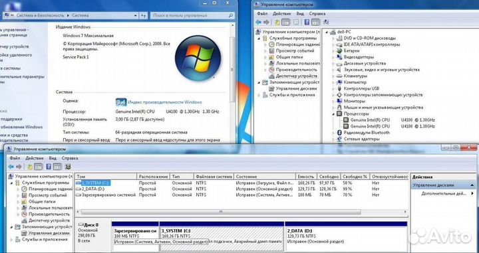Click Back arrow in the dell-PC Computer Management toolbar
The width and height of the screenshot is (479, 253).
tap(258, 22)
